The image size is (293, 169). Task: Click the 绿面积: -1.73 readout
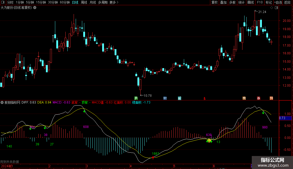tap(141, 102)
